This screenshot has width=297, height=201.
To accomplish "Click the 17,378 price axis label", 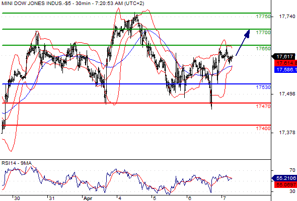I will coord(287,133).
